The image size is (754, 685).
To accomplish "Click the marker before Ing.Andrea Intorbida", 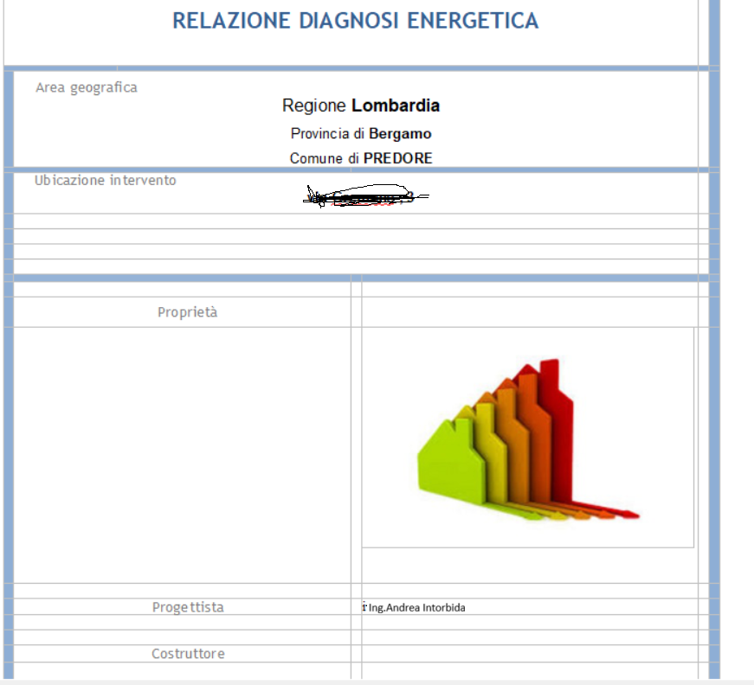I will click(x=364, y=607).
